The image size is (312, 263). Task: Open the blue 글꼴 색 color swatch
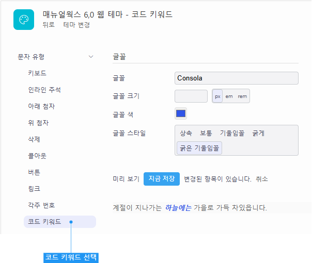(181, 113)
